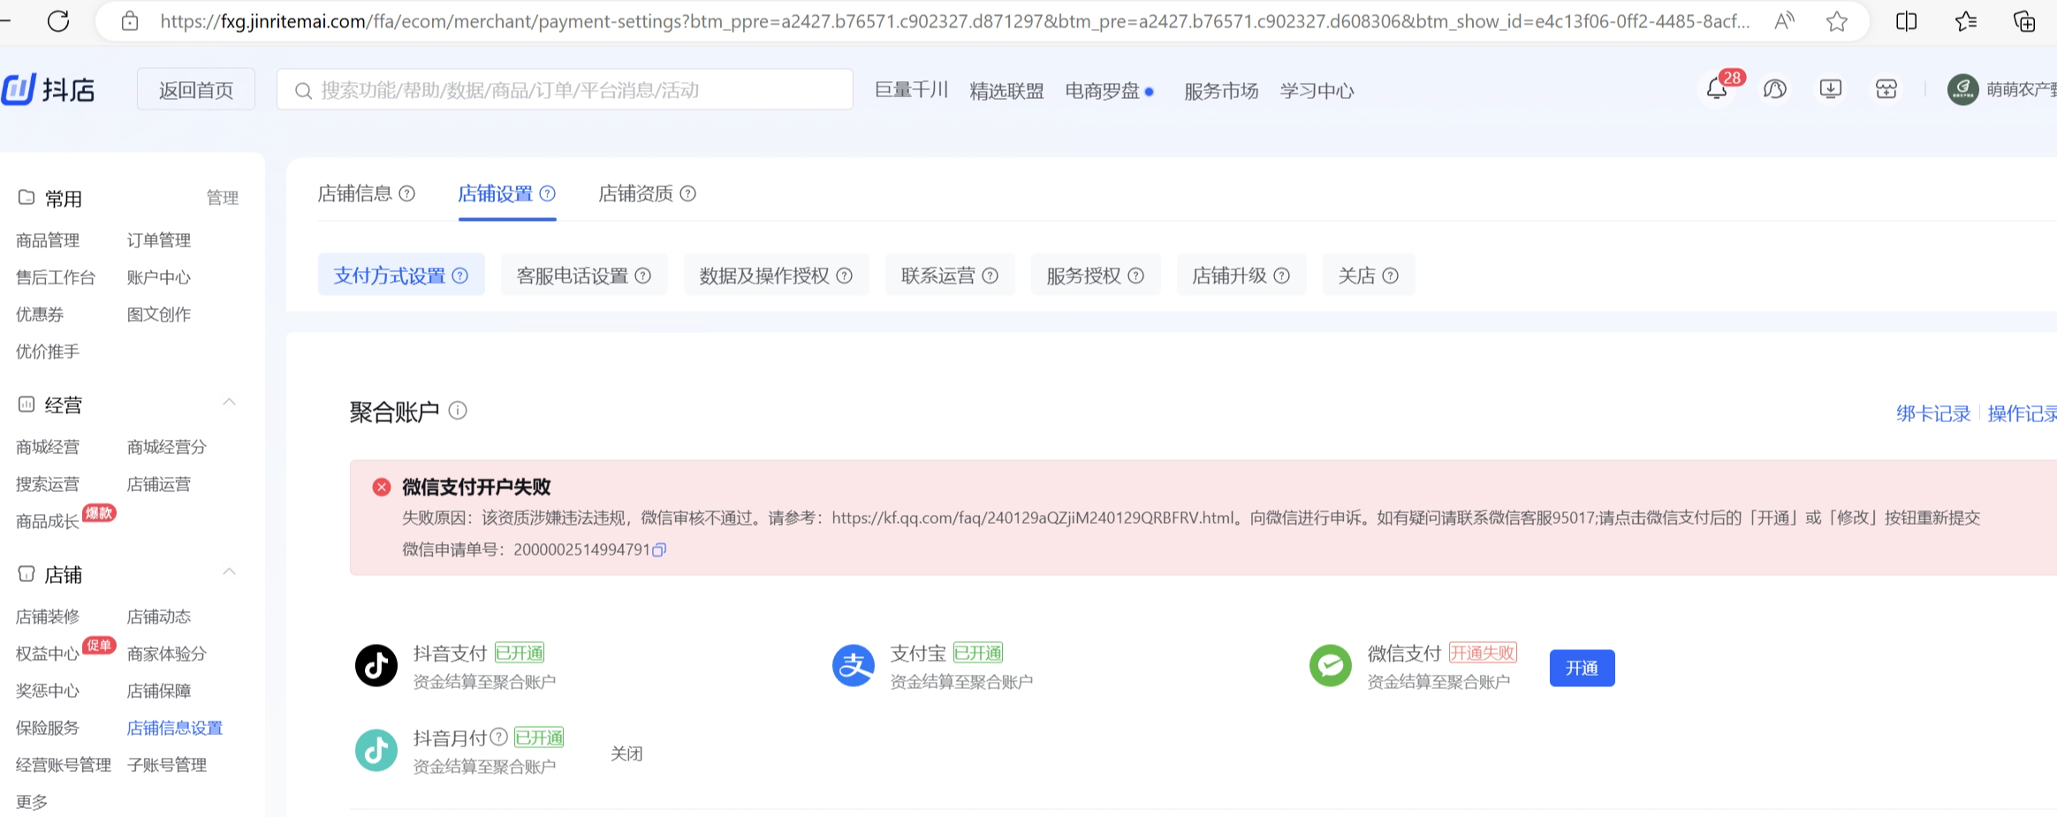
Task: Open 操作记录 link
Action: pos(2023,413)
